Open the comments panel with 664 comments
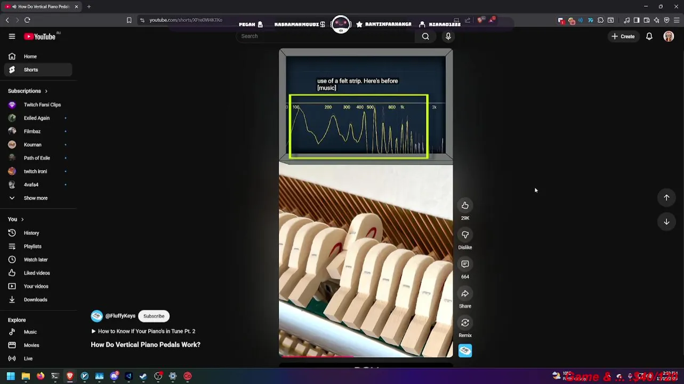The width and height of the screenshot is (684, 384). pos(465,264)
